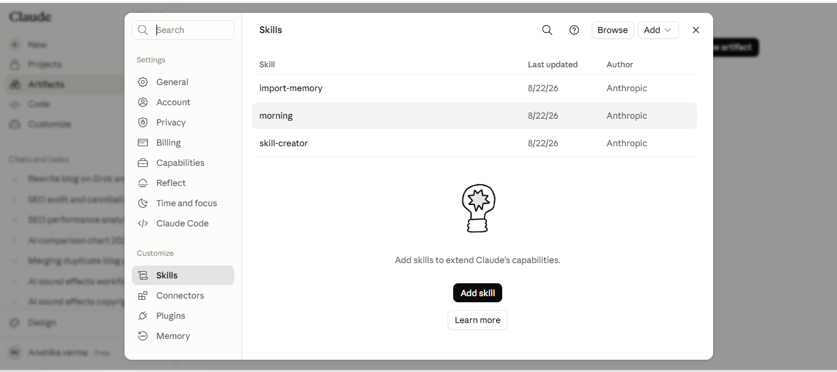Click Projects in the background Claude sidebar
Screen dimensions: 837x372
(x=44, y=64)
